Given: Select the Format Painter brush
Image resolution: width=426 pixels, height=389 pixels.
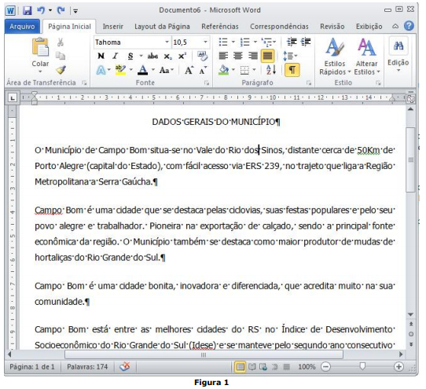Looking at the screenshot, I should 61,70.
